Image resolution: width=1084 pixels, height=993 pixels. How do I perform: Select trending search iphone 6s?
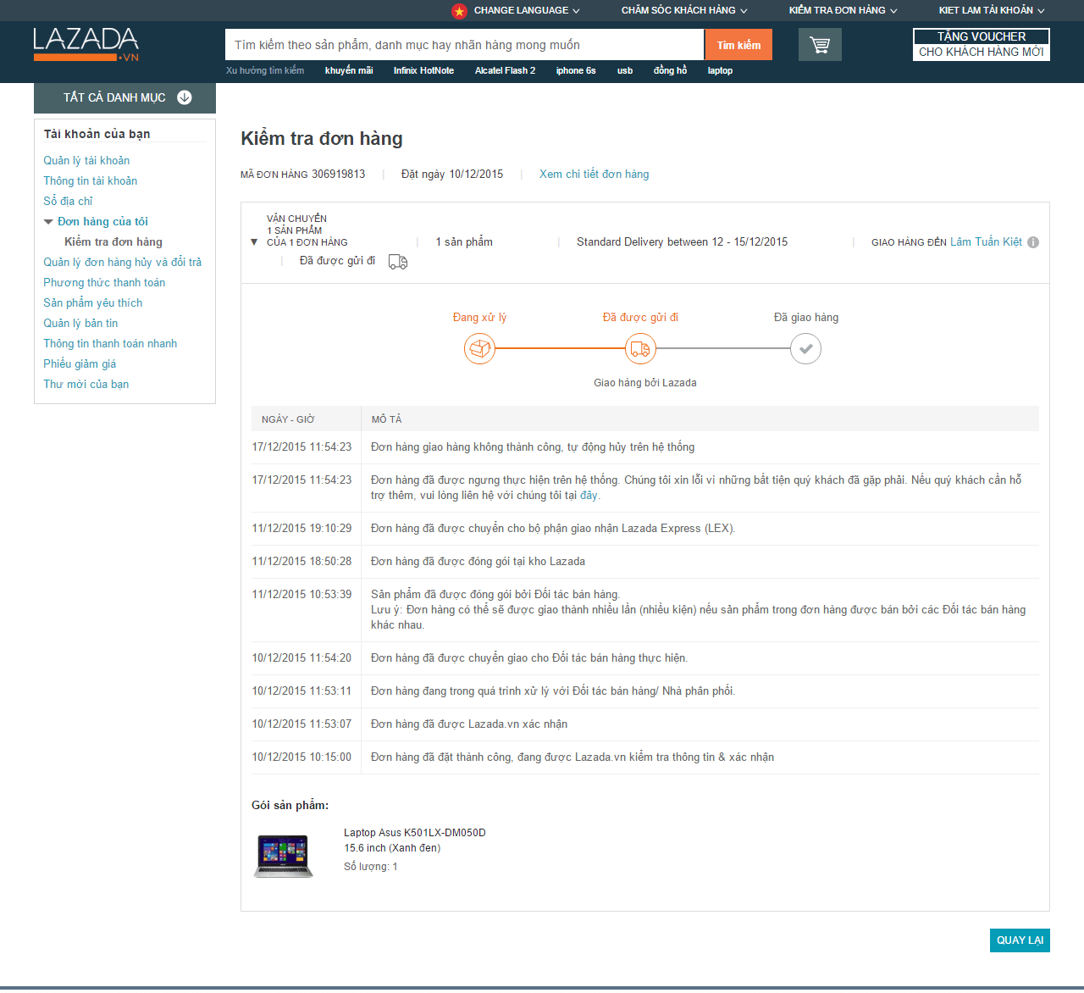(576, 70)
